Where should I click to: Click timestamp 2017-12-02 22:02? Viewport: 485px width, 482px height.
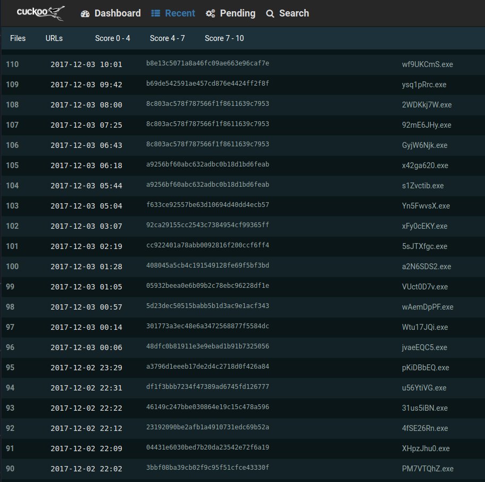click(86, 469)
